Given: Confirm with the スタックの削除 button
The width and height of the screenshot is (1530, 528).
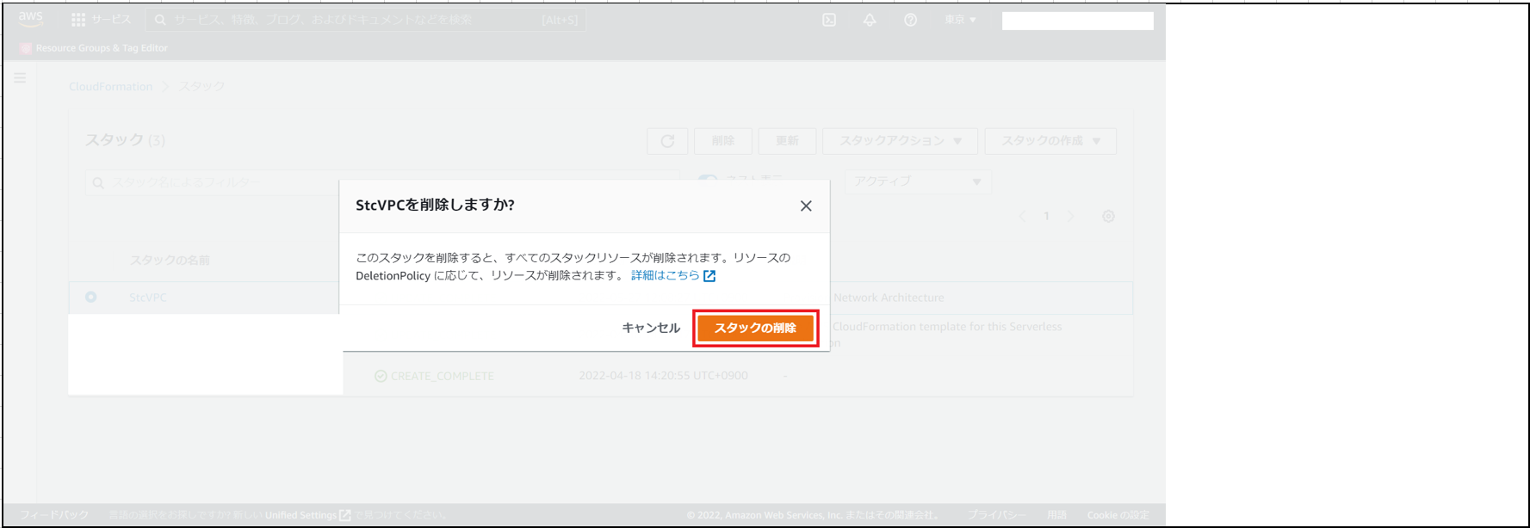Looking at the screenshot, I should [755, 328].
